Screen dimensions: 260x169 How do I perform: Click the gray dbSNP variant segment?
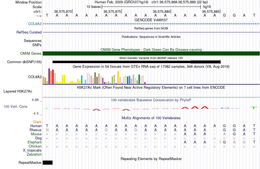206,62
